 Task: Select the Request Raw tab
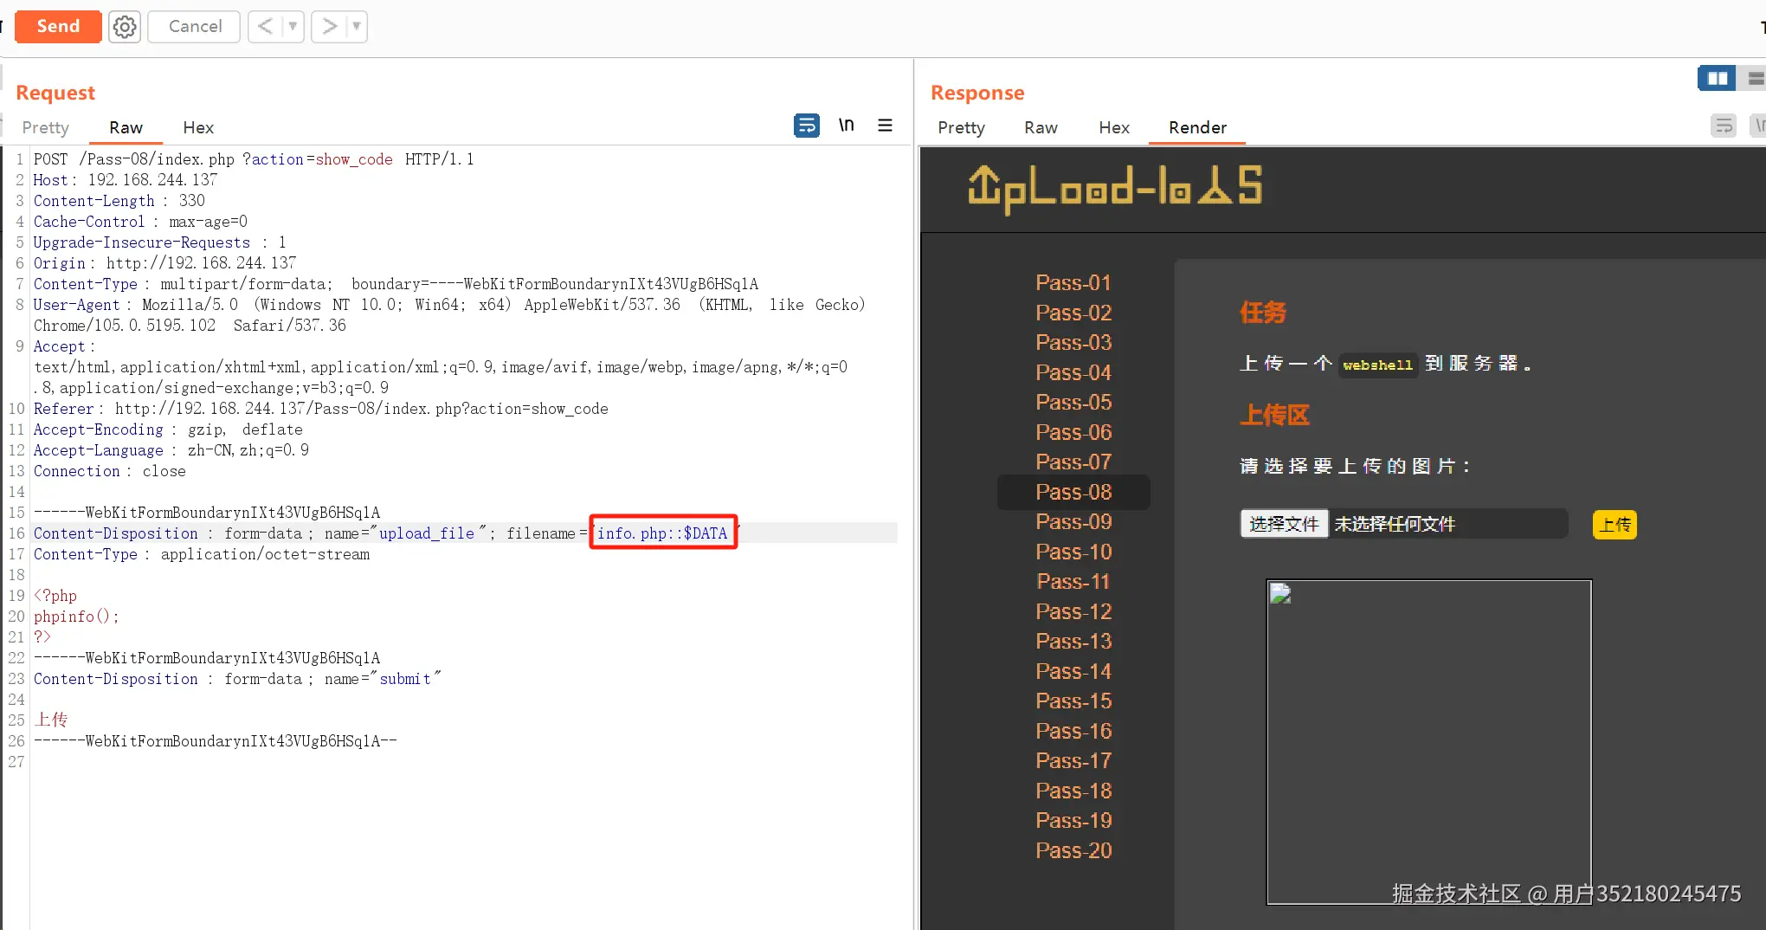pyautogui.click(x=126, y=127)
